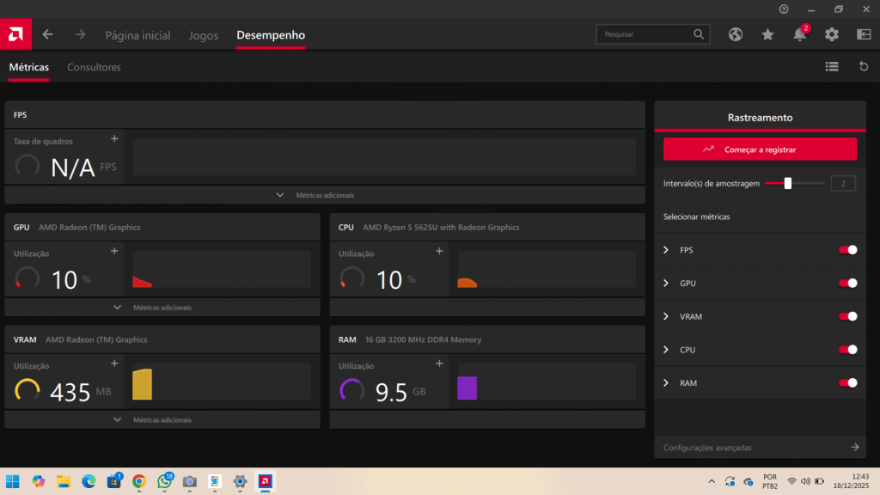The width and height of the screenshot is (880, 495).
Task: Switch to list view layout icon
Action: pyautogui.click(x=831, y=66)
